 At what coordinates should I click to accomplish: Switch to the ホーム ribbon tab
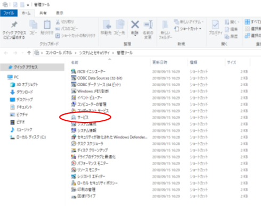[x=26, y=13]
